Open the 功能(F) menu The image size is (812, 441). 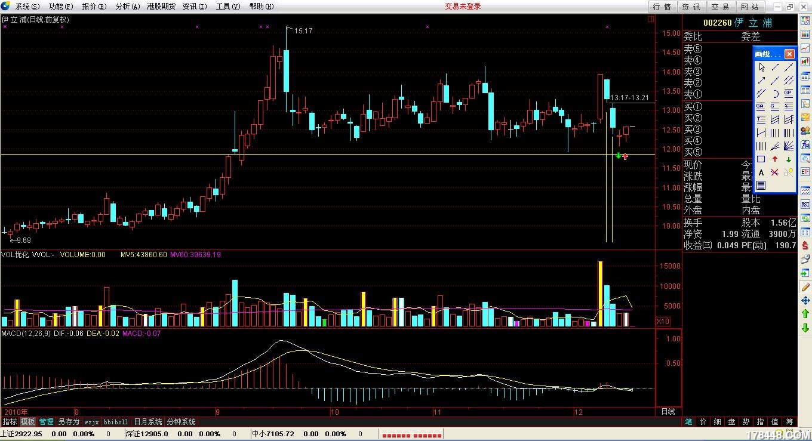pyautogui.click(x=61, y=7)
